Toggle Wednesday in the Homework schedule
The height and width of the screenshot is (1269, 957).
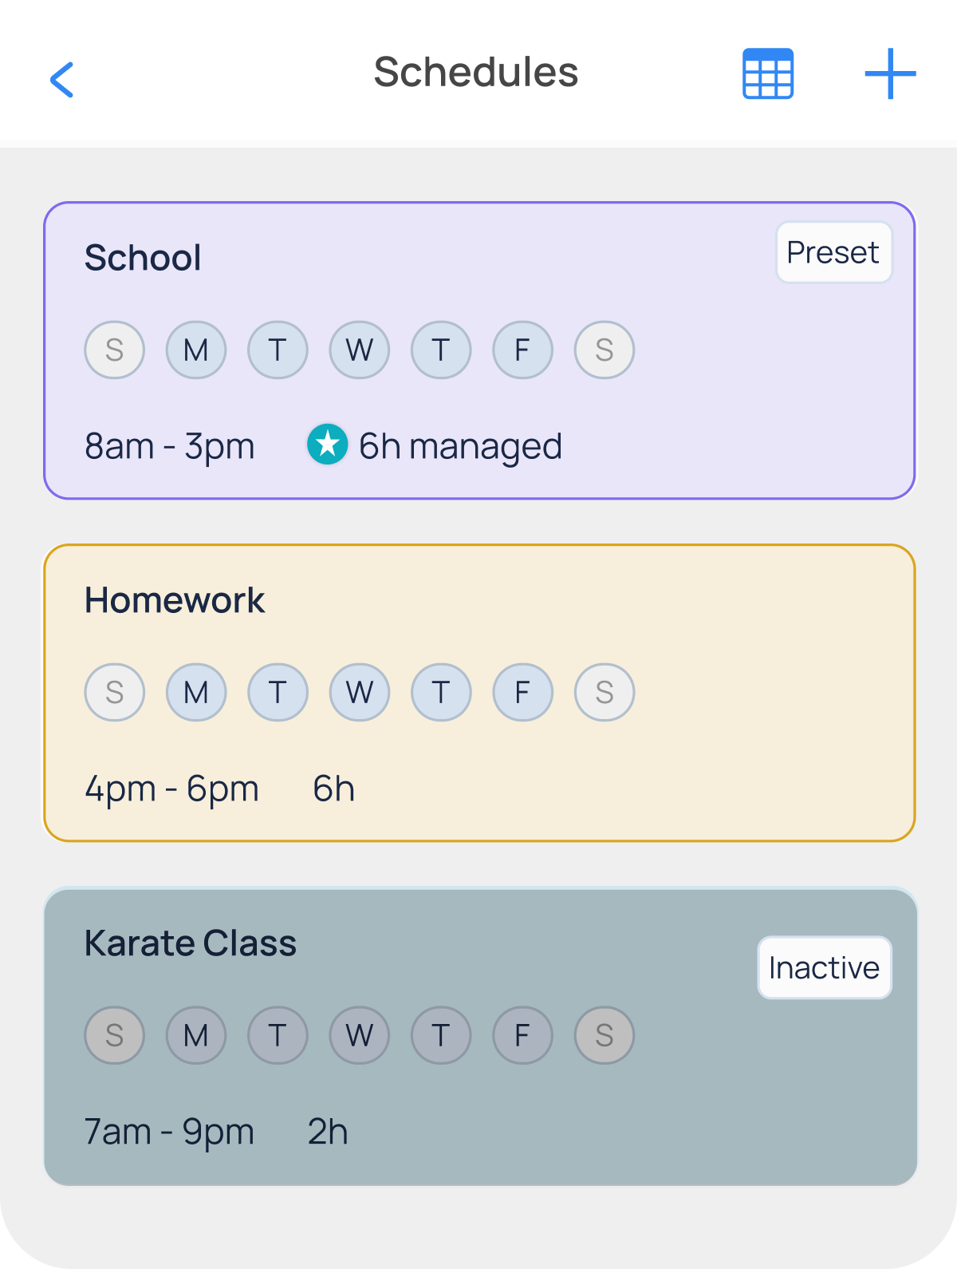coord(360,692)
